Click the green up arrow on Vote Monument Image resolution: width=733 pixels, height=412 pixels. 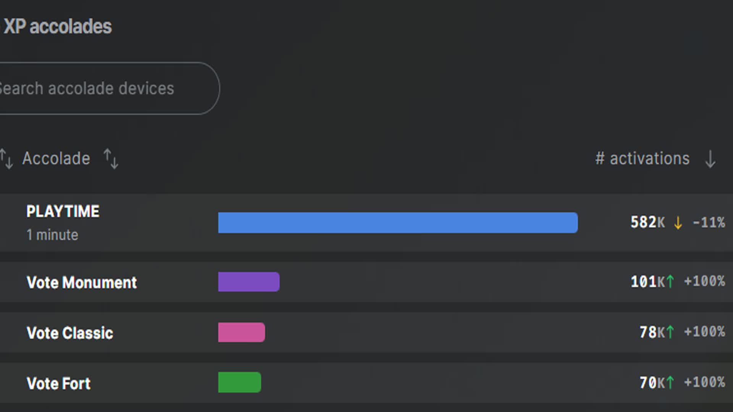click(x=670, y=282)
